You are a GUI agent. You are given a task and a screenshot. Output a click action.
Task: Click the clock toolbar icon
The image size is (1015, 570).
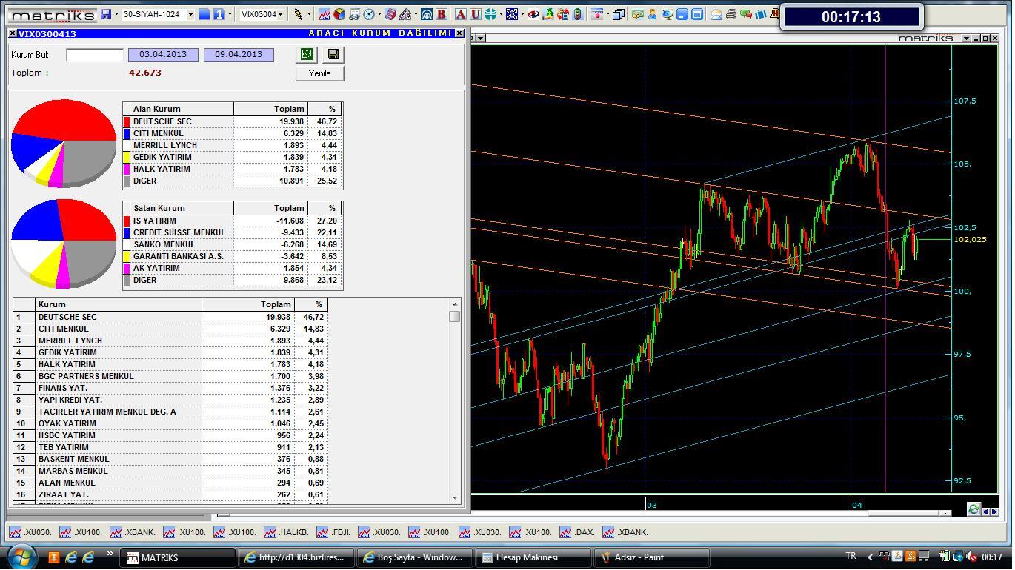pos(369,14)
